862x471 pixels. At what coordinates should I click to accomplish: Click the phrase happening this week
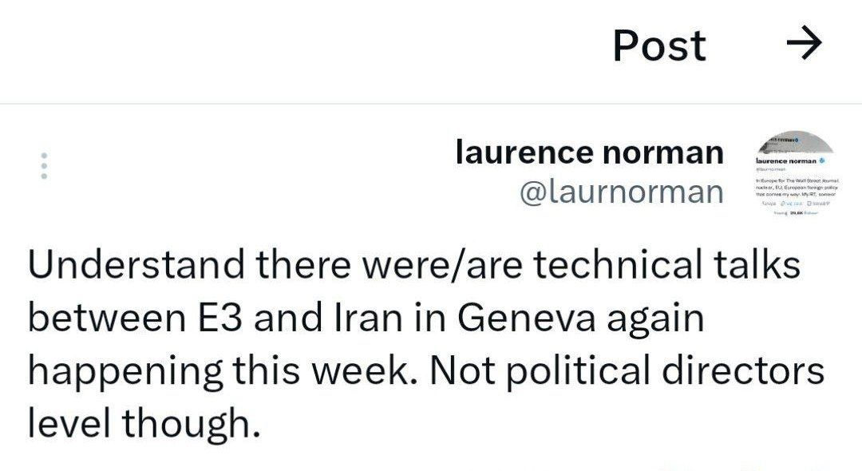click(x=222, y=370)
